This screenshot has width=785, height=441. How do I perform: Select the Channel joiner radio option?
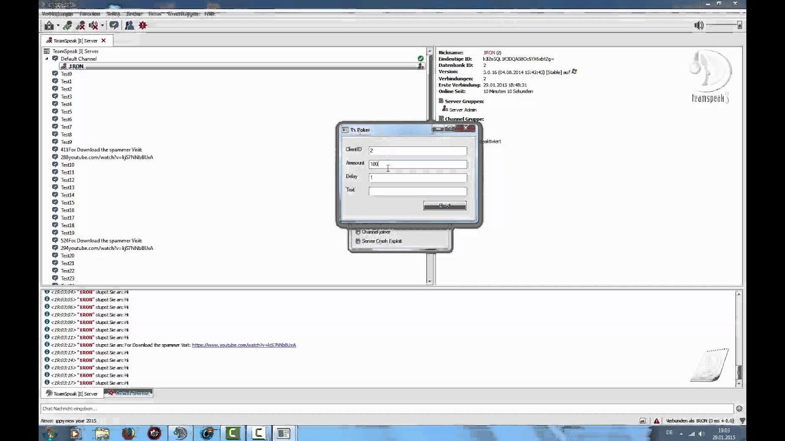(x=373, y=232)
